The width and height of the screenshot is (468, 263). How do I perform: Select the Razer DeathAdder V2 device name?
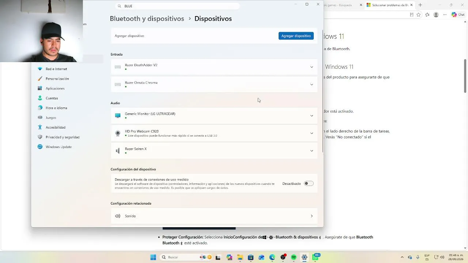pos(141,65)
